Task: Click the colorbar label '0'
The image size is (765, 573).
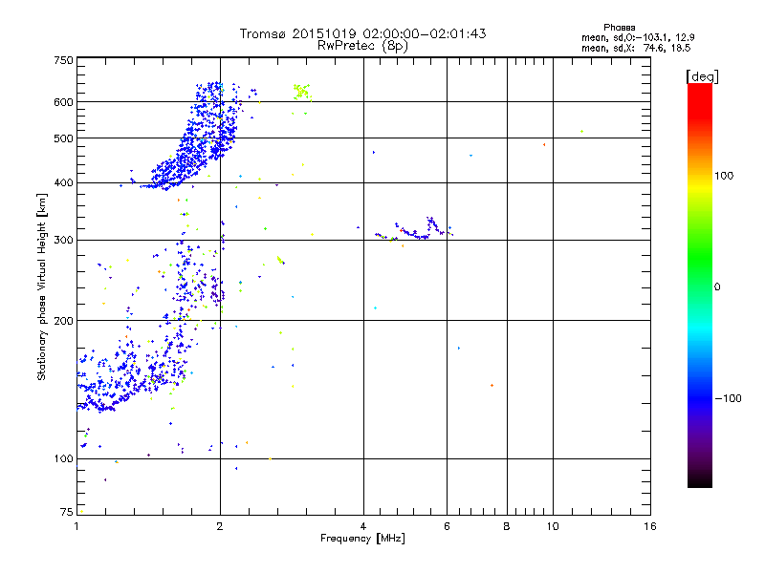Action: click(x=717, y=287)
